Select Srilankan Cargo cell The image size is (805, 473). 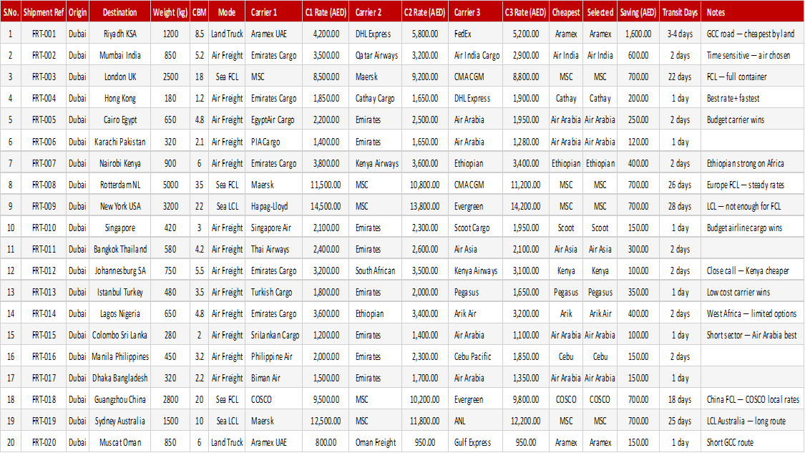(x=273, y=336)
